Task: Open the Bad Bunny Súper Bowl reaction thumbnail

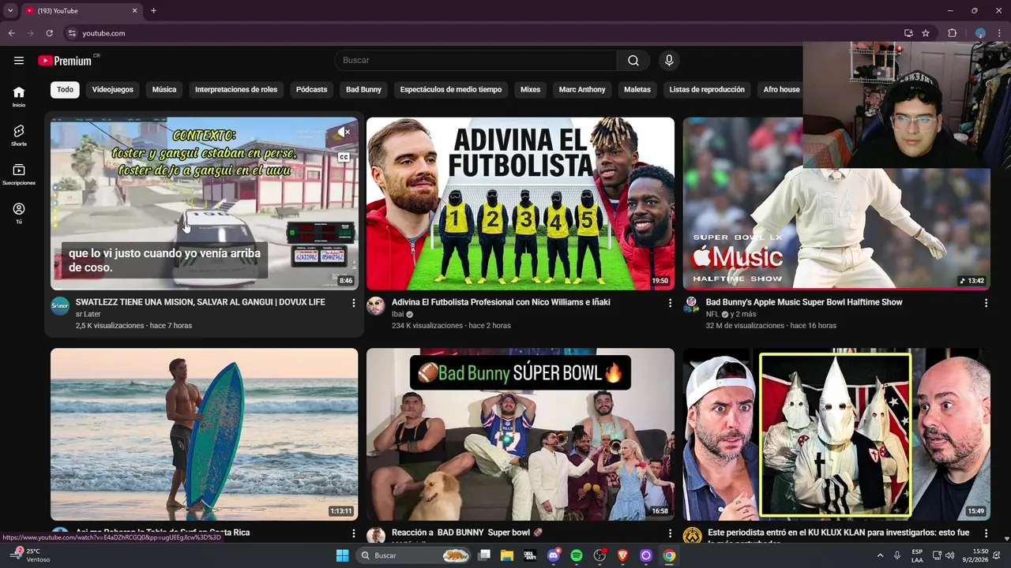Action: (521, 434)
